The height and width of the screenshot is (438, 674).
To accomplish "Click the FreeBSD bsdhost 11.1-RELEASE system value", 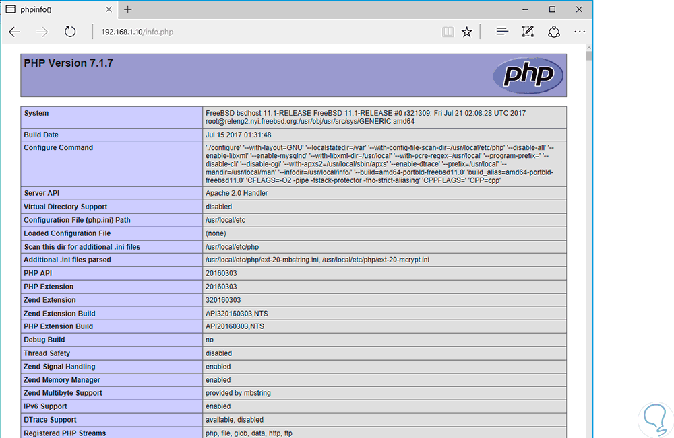I will [x=365, y=118].
